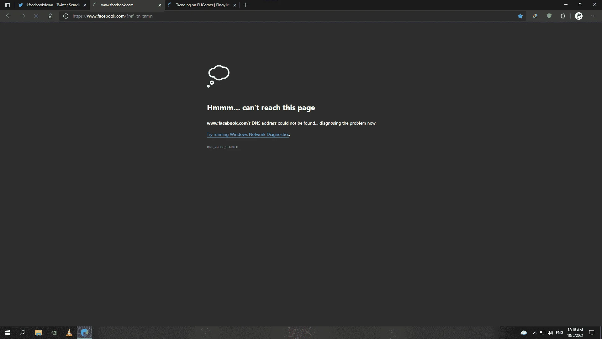Change the ENG input language
The image size is (602, 339).
pos(560,333)
